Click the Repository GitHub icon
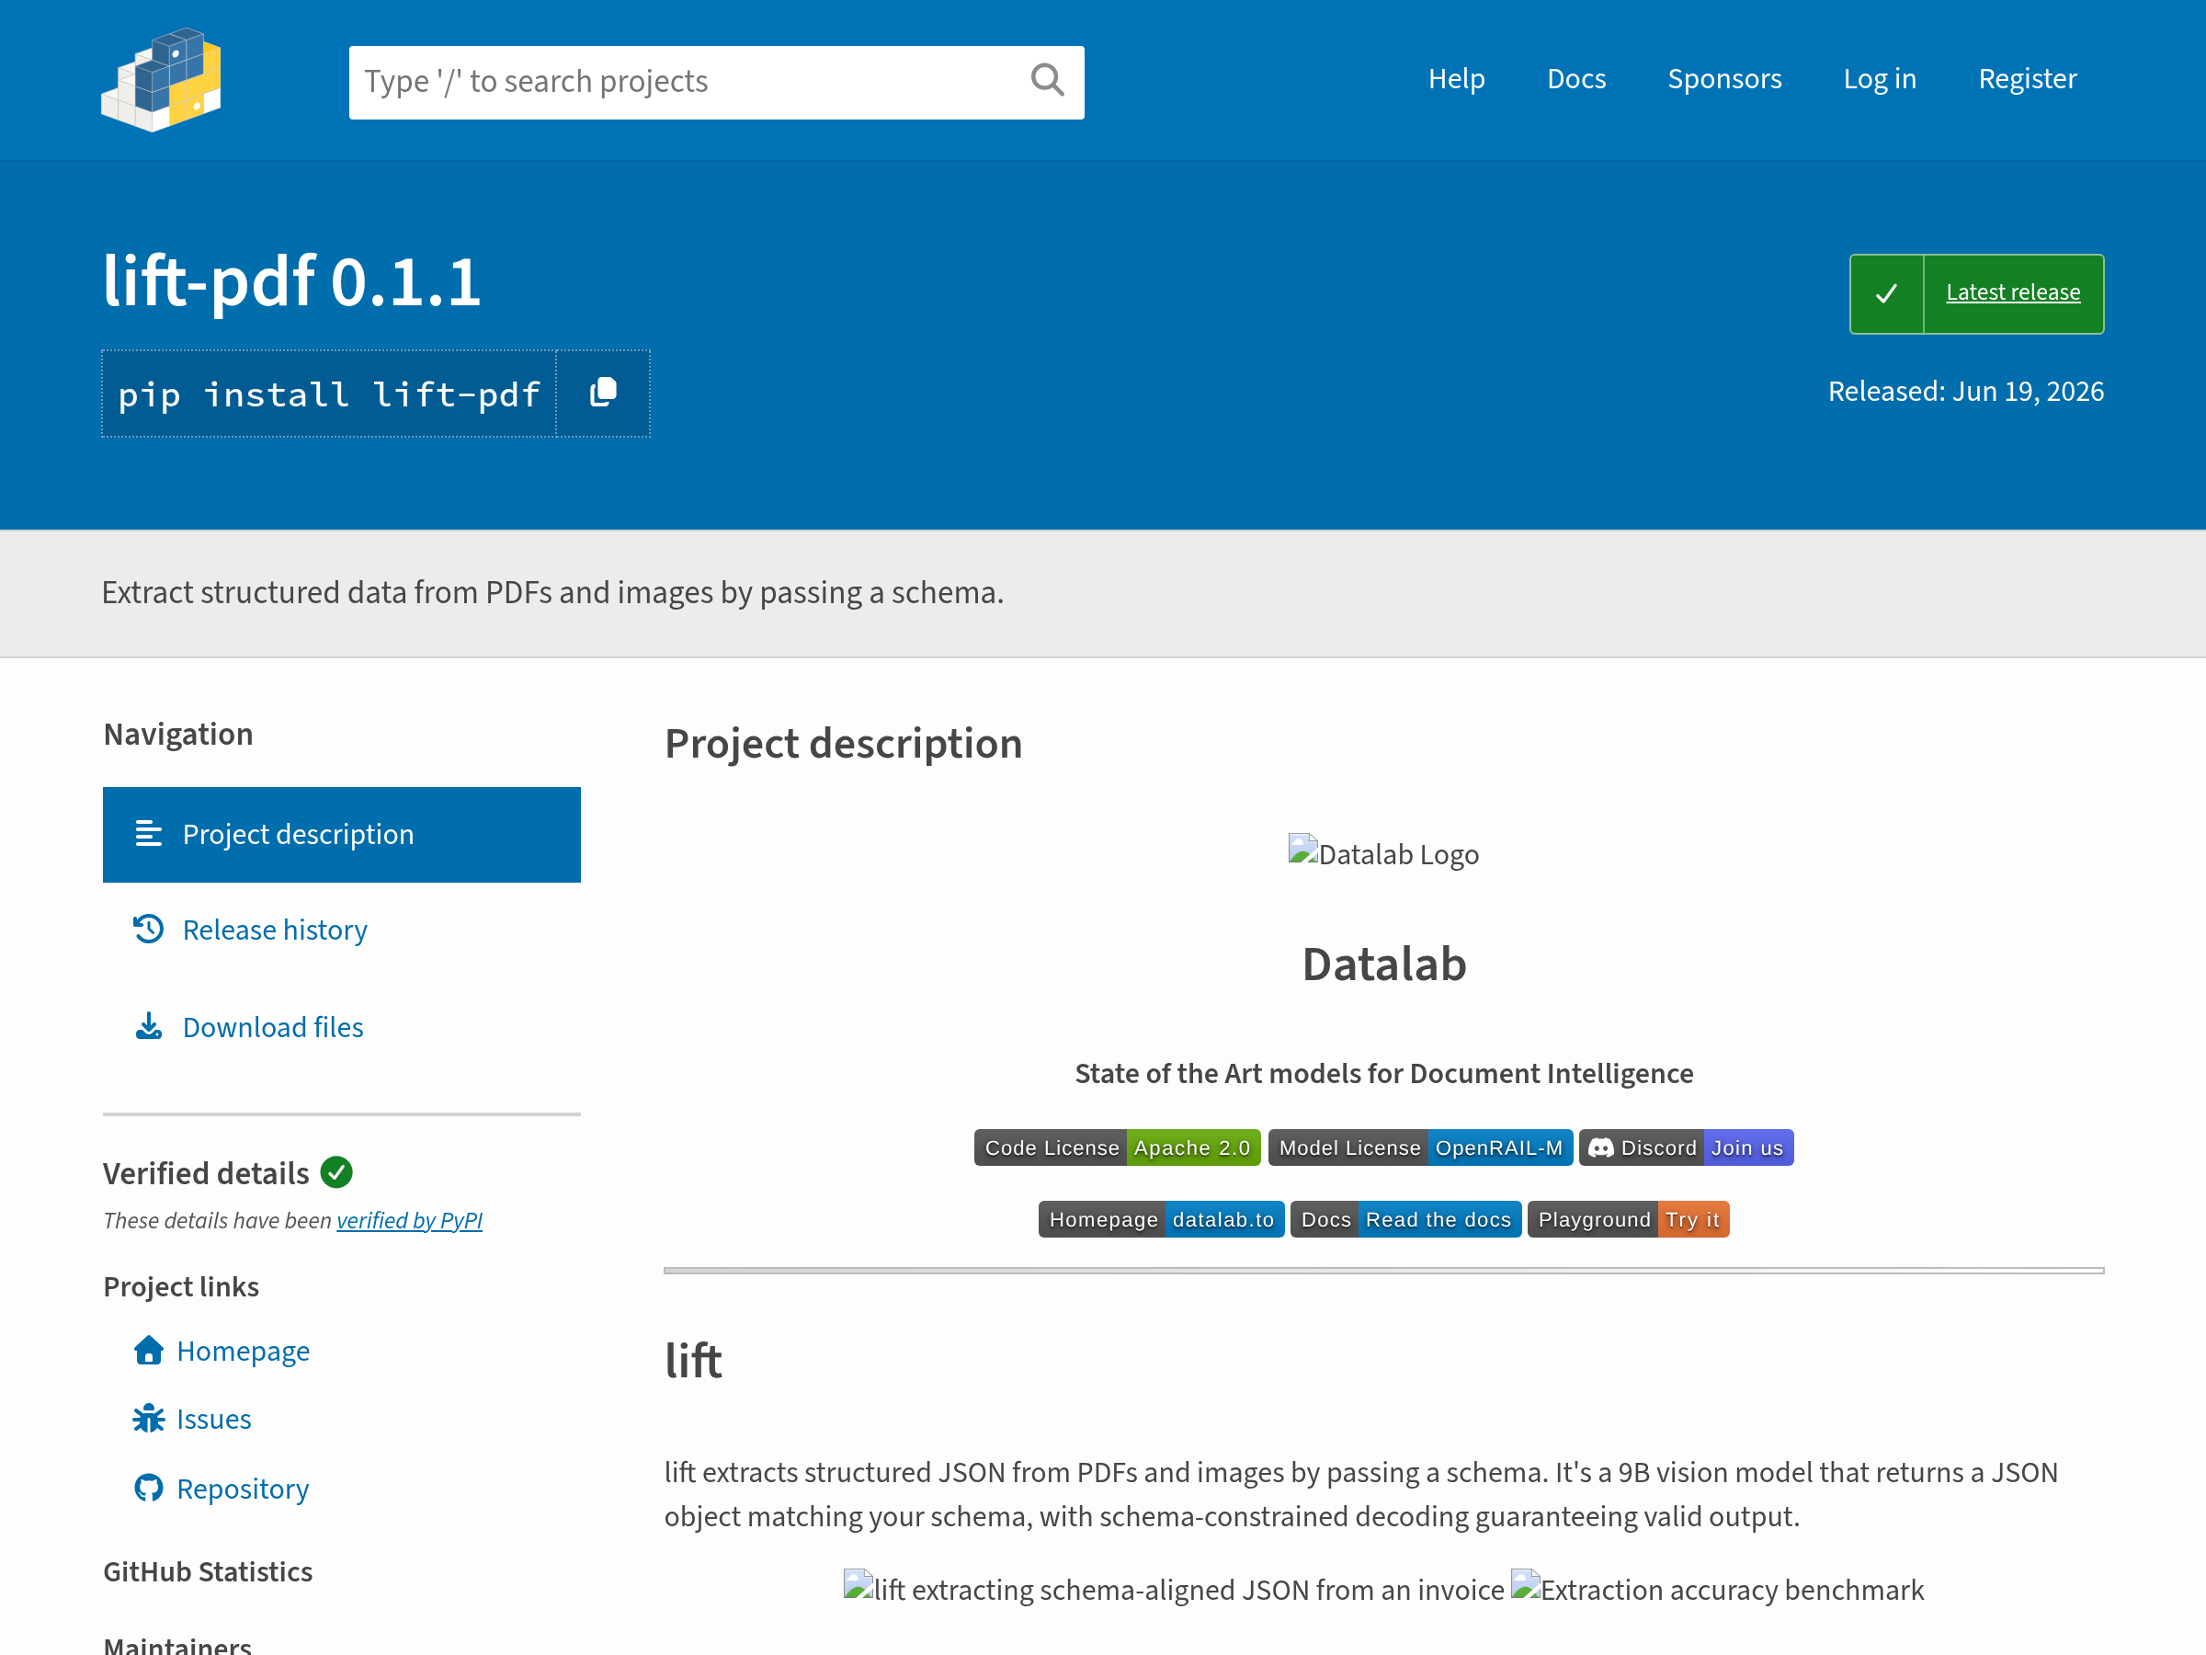Image resolution: width=2206 pixels, height=1655 pixels. pos(149,1488)
